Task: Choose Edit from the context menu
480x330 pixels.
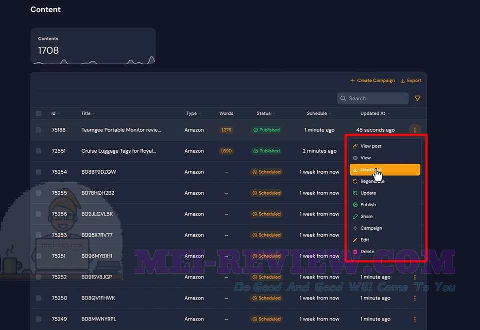Action: point(385,240)
